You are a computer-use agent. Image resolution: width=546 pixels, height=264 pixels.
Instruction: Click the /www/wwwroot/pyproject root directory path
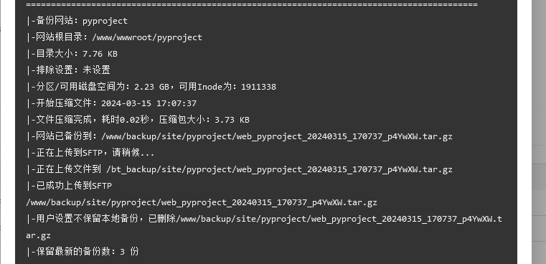(x=147, y=37)
